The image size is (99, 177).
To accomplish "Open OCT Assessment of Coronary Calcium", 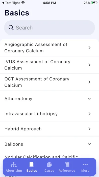I will (x=49, y=82).
